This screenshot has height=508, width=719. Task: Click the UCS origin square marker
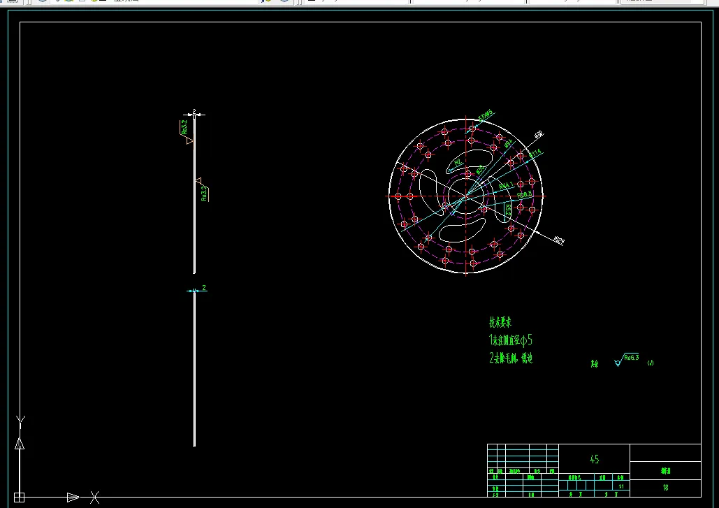(x=19, y=497)
